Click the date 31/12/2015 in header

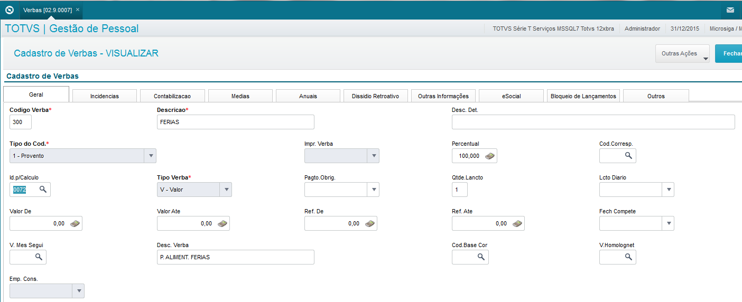click(685, 29)
